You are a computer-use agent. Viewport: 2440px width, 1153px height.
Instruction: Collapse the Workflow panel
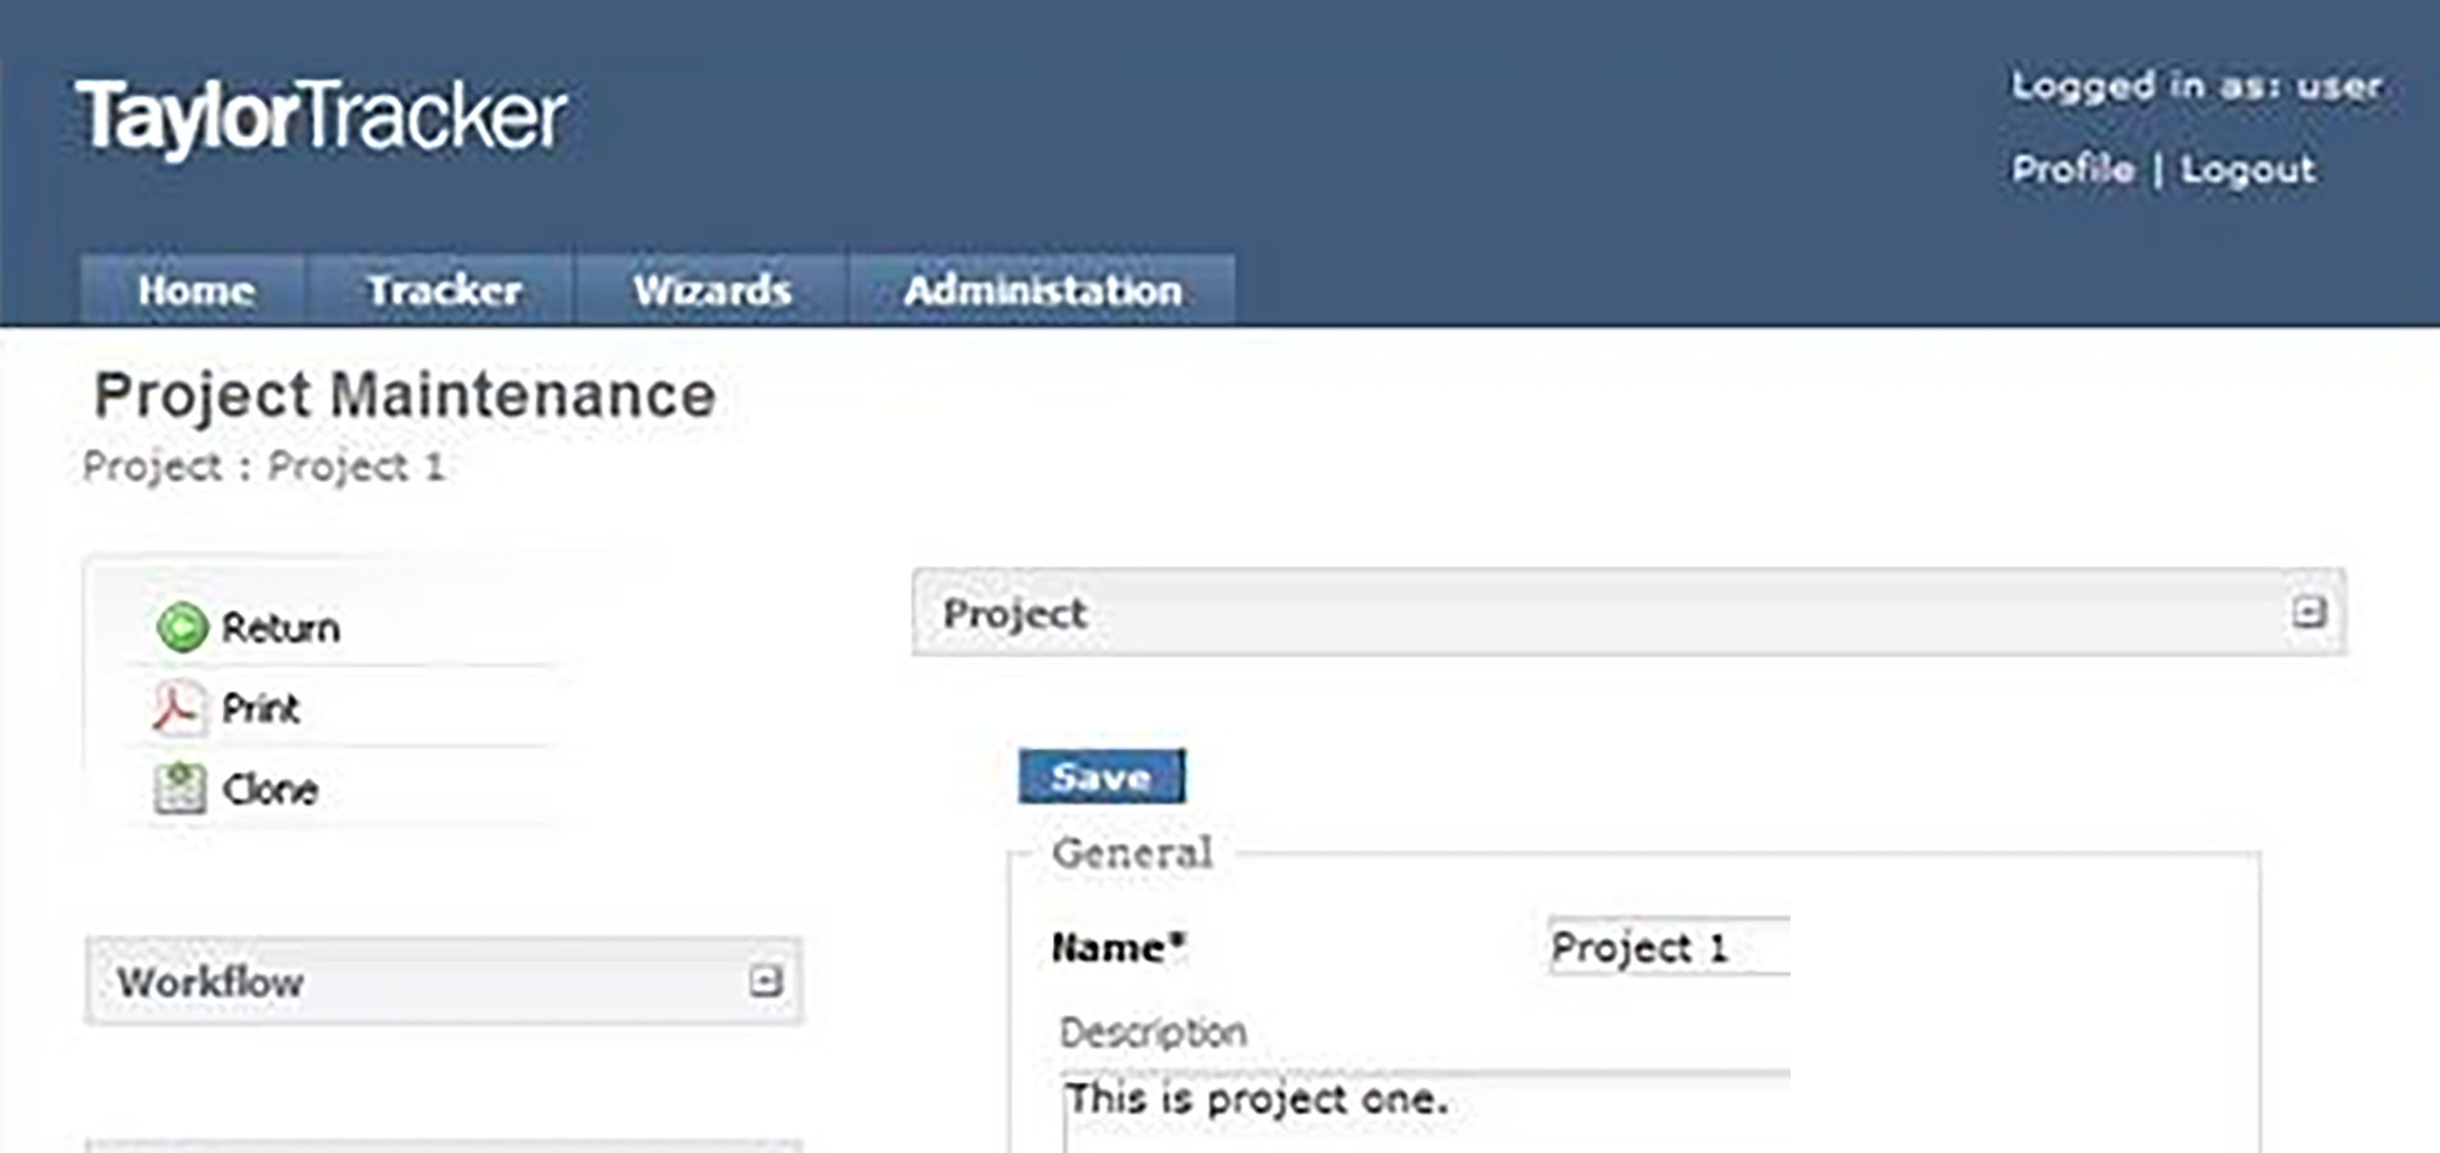pos(766,981)
